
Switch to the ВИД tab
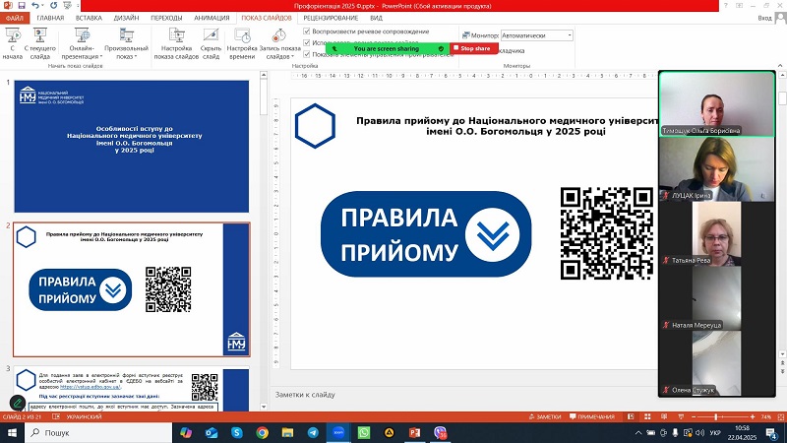377,18
